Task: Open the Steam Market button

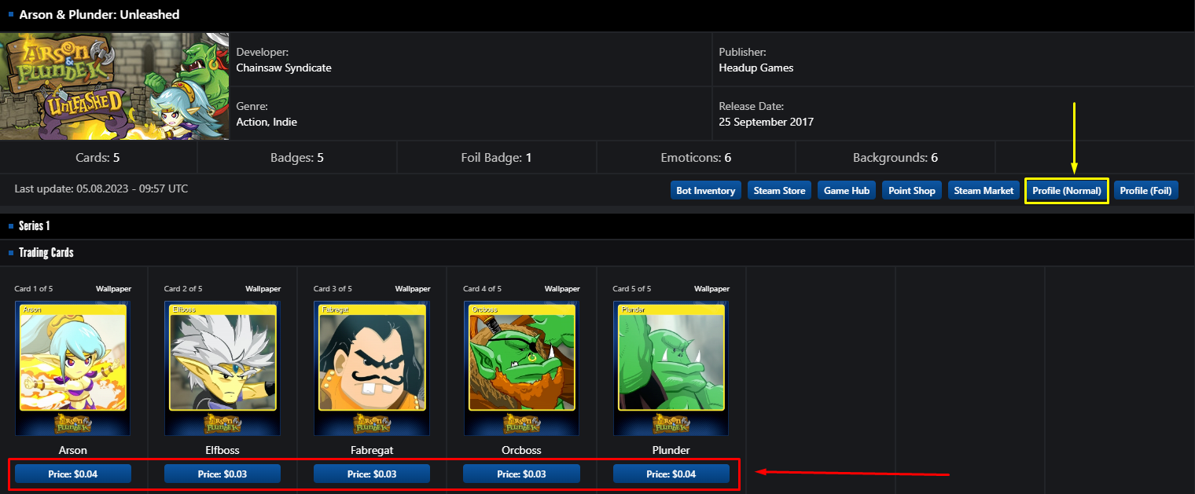Action: tap(984, 190)
